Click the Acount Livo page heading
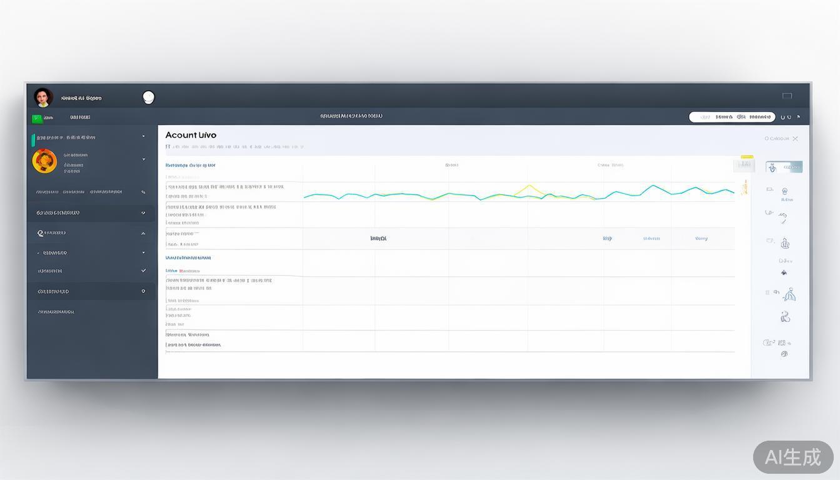The height and width of the screenshot is (480, 840). (x=191, y=135)
